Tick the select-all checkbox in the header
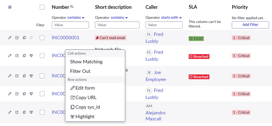272x126 pixels. tap(42, 7)
